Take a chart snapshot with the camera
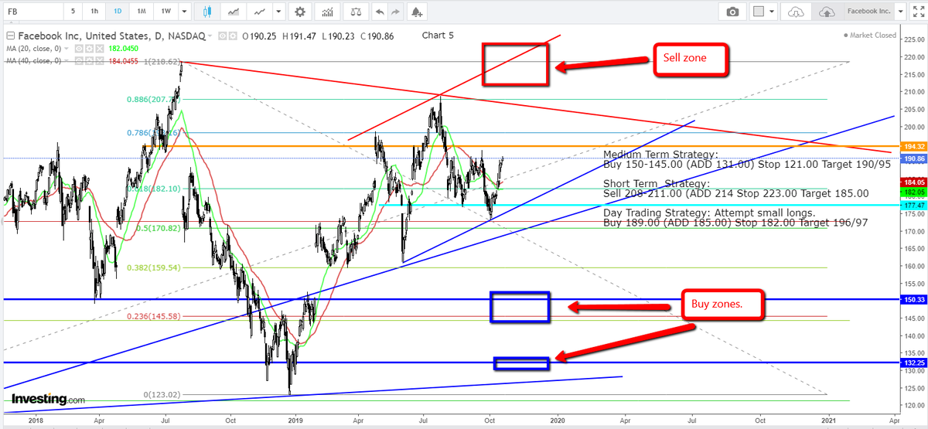This screenshot has width=928, height=429. pos(732,12)
